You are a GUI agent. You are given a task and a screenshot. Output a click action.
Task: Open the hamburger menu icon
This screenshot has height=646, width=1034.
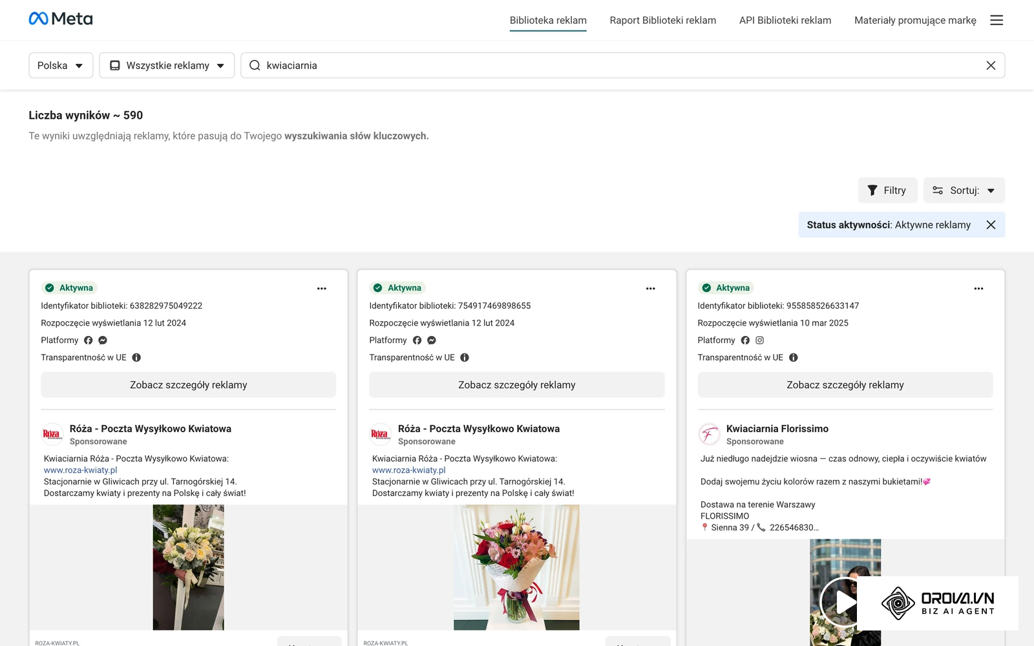(x=997, y=20)
